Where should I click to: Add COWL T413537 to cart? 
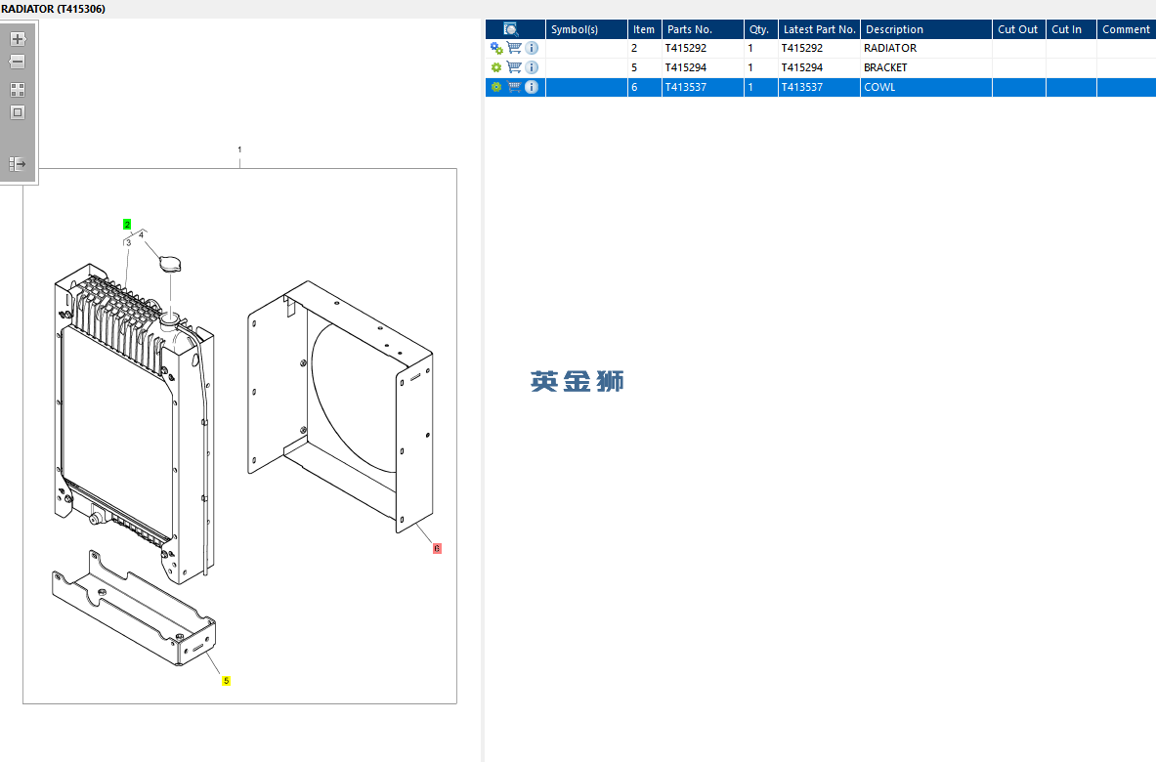click(x=515, y=87)
